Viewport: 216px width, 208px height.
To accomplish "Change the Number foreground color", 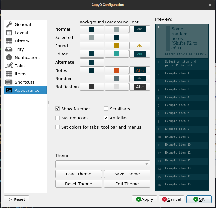I will tap(117, 79).
